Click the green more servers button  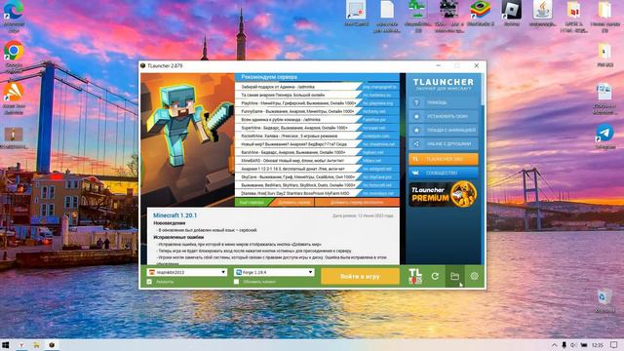click(253, 203)
